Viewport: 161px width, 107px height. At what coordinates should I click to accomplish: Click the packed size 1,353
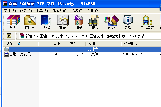coord(79,54)
